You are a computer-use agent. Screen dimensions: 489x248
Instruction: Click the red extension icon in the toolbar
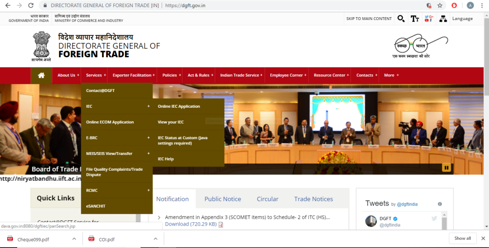point(454,5)
